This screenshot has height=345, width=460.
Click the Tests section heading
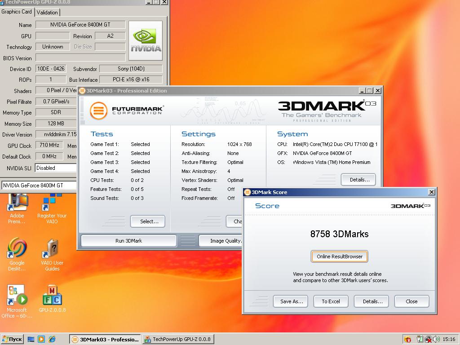pos(102,134)
